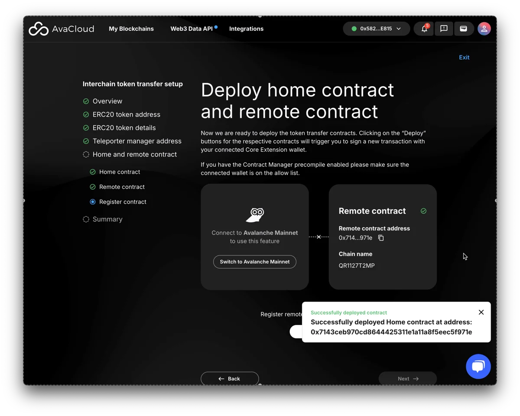Viewport: 520px width, 416px height.
Task: Click the 0x714...971e address text
Action: pyautogui.click(x=355, y=238)
